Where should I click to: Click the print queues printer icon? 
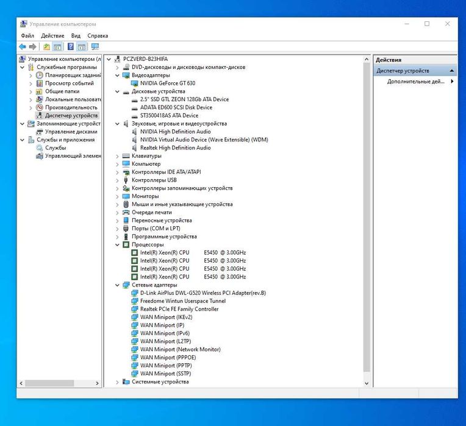(x=126, y=212)
